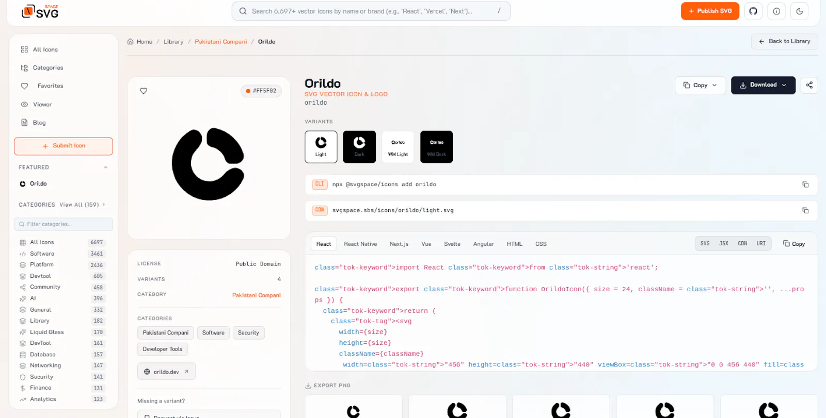Favorite Orildo with the heart icon
The width and height of the screenshot is (826, 418).
coord(144,91)
